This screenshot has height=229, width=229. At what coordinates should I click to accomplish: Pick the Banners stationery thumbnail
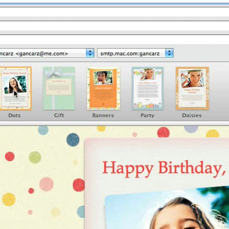tap(104, 89)
